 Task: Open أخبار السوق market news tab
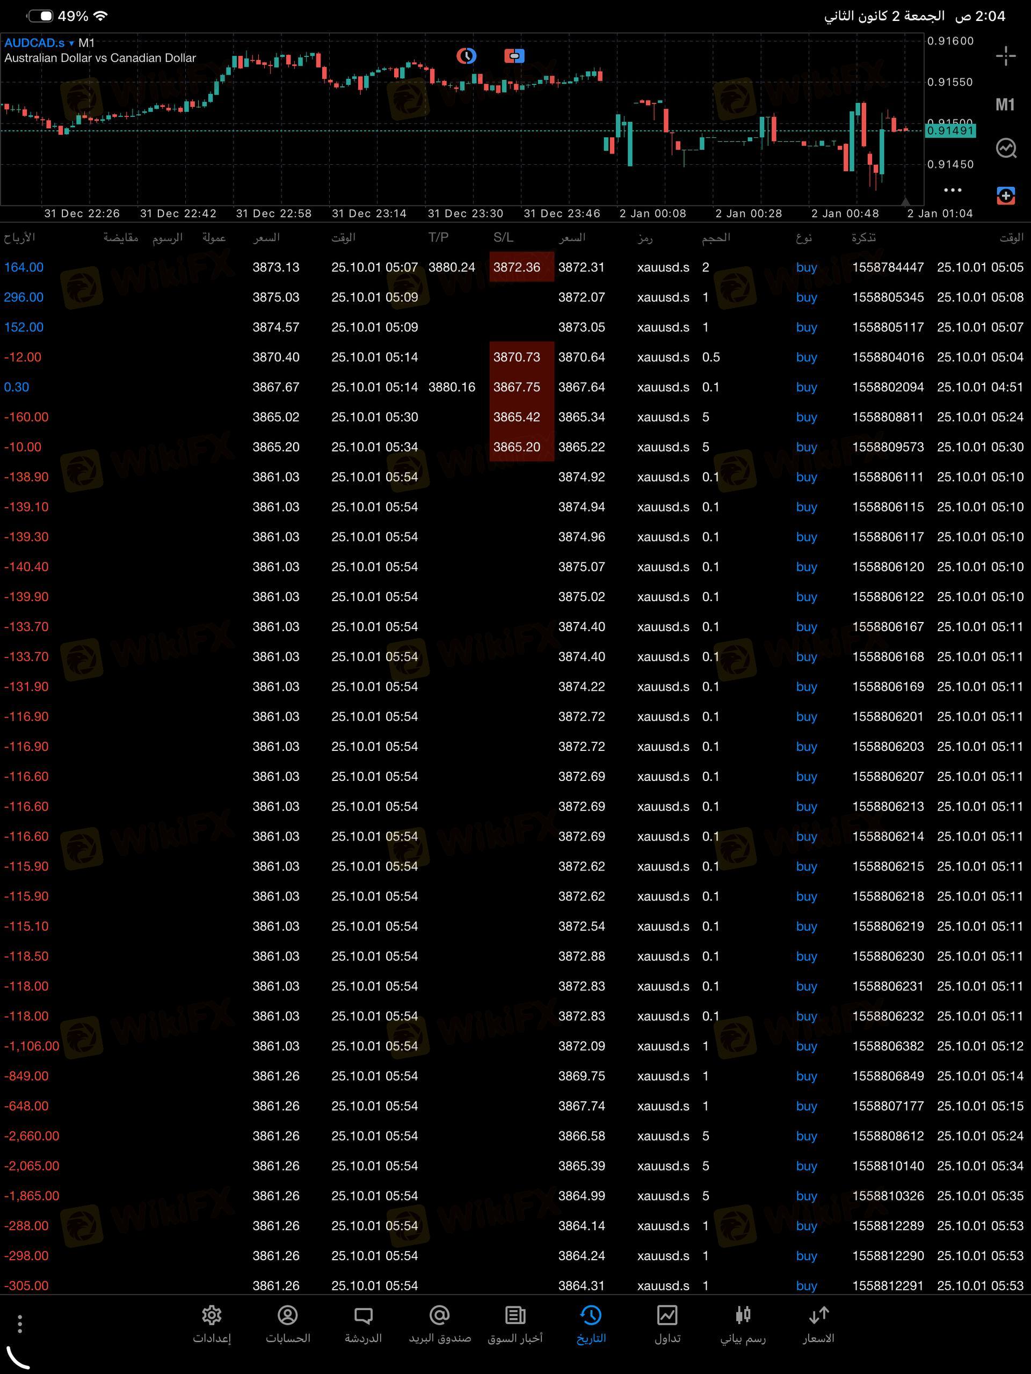[x=514, y=1324]
